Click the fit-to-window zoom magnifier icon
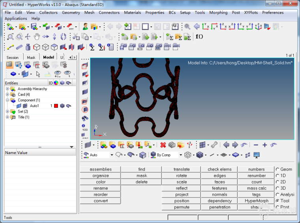This screenshot has height=223, width=300. pyautogui.click(x=187, y=26)
